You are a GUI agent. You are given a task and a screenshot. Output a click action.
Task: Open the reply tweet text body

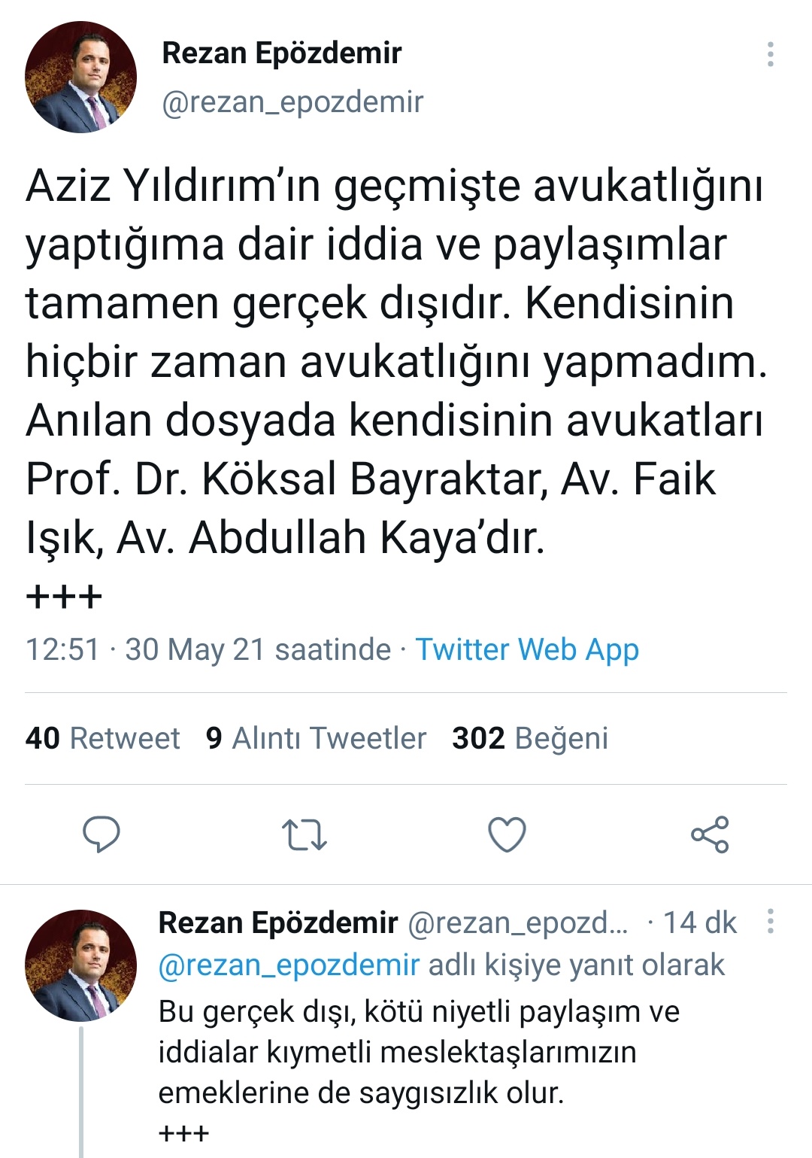(x=419, y=1071)
